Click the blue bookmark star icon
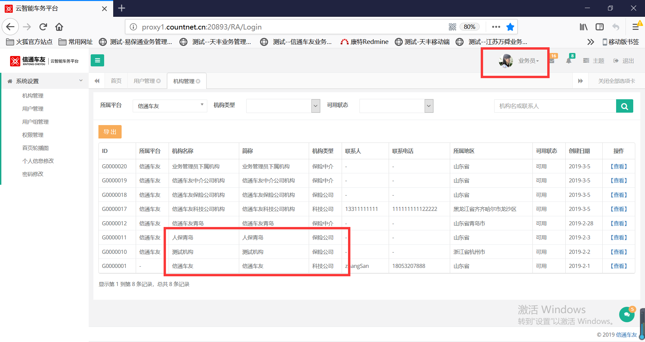 pos(510,27)
